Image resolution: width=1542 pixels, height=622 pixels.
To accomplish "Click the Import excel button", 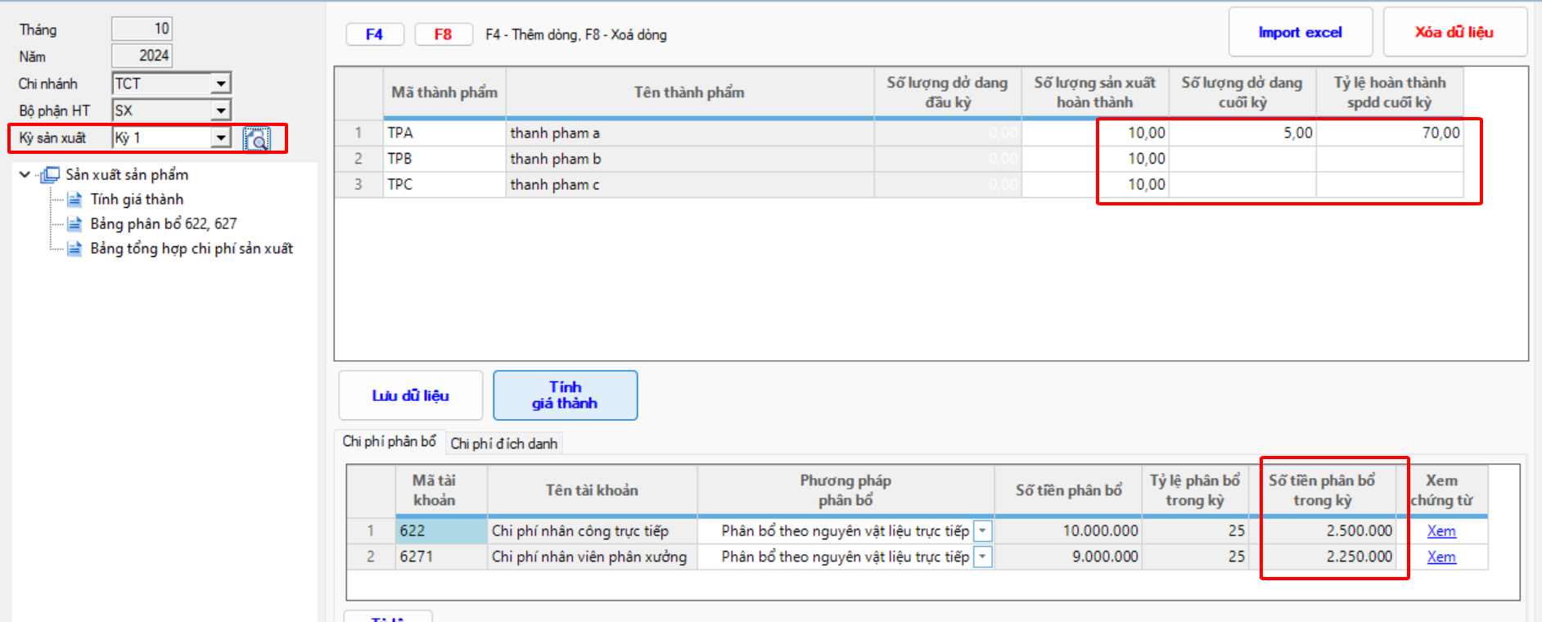I will 1300,33.
